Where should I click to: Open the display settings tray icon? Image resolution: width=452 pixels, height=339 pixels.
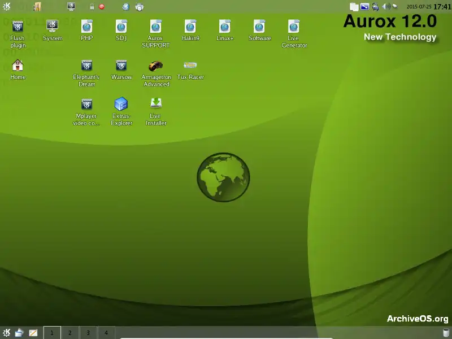364,6
